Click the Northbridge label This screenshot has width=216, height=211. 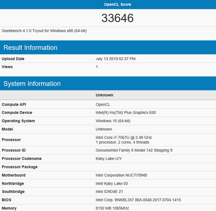click(x=13, y=184)
